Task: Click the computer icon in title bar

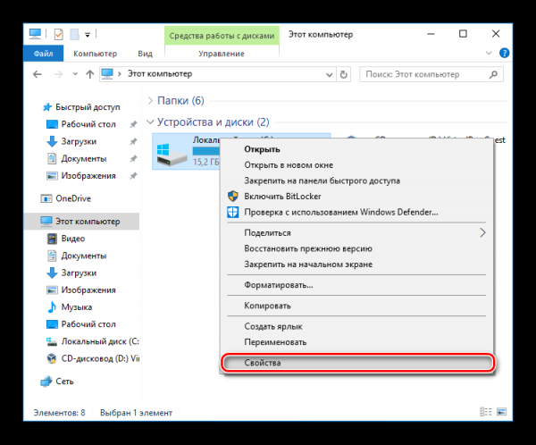Action: 35,34
